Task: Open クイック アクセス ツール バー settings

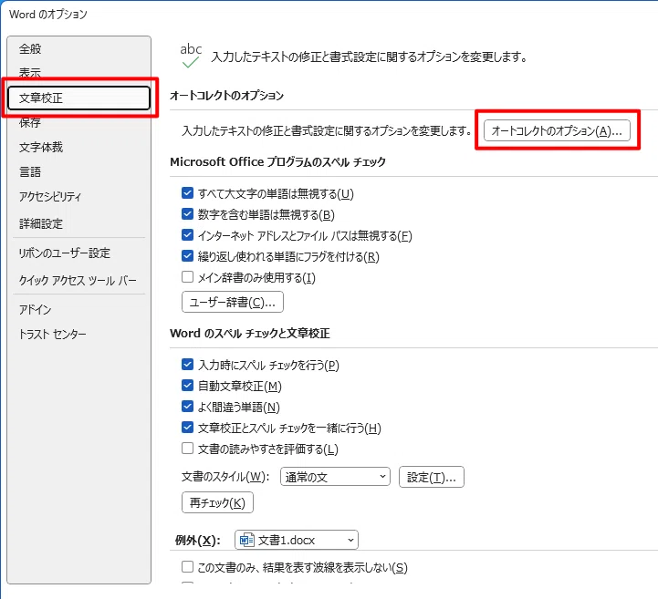Action: point(78,280)
